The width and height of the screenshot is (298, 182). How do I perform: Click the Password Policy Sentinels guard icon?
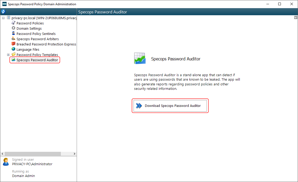click(x=13, y=33)
